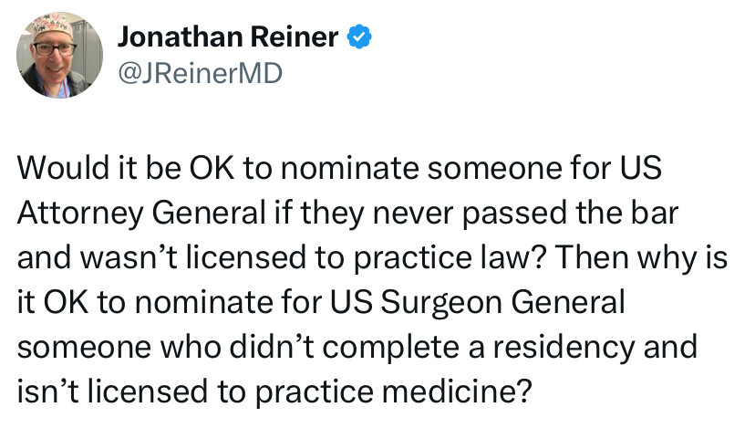755x428 pixels.
Task: Click "isn't licensed" on the last line
Action: [x=112, y=391]
